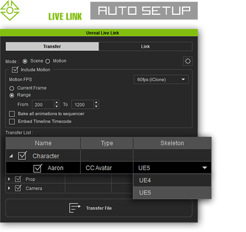Click the Transfer File arrow icon
This screenshot has width=246, height=232.
pyautogui.click(x=75, y=208)
